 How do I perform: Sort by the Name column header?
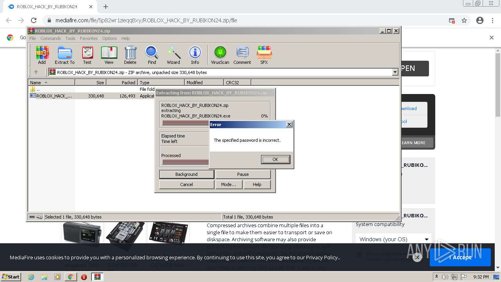pos(51,82)
